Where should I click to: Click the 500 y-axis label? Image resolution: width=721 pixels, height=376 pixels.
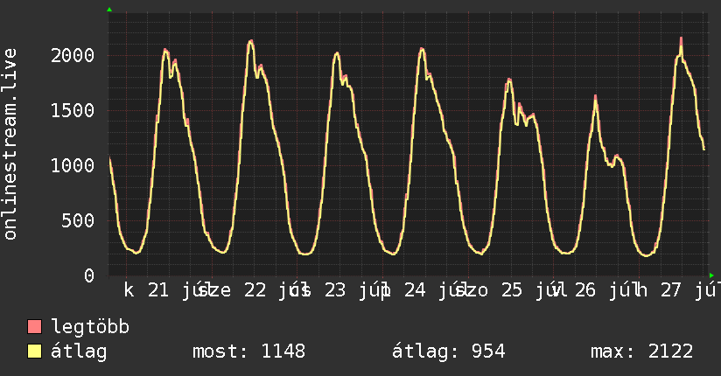point(78,221)
